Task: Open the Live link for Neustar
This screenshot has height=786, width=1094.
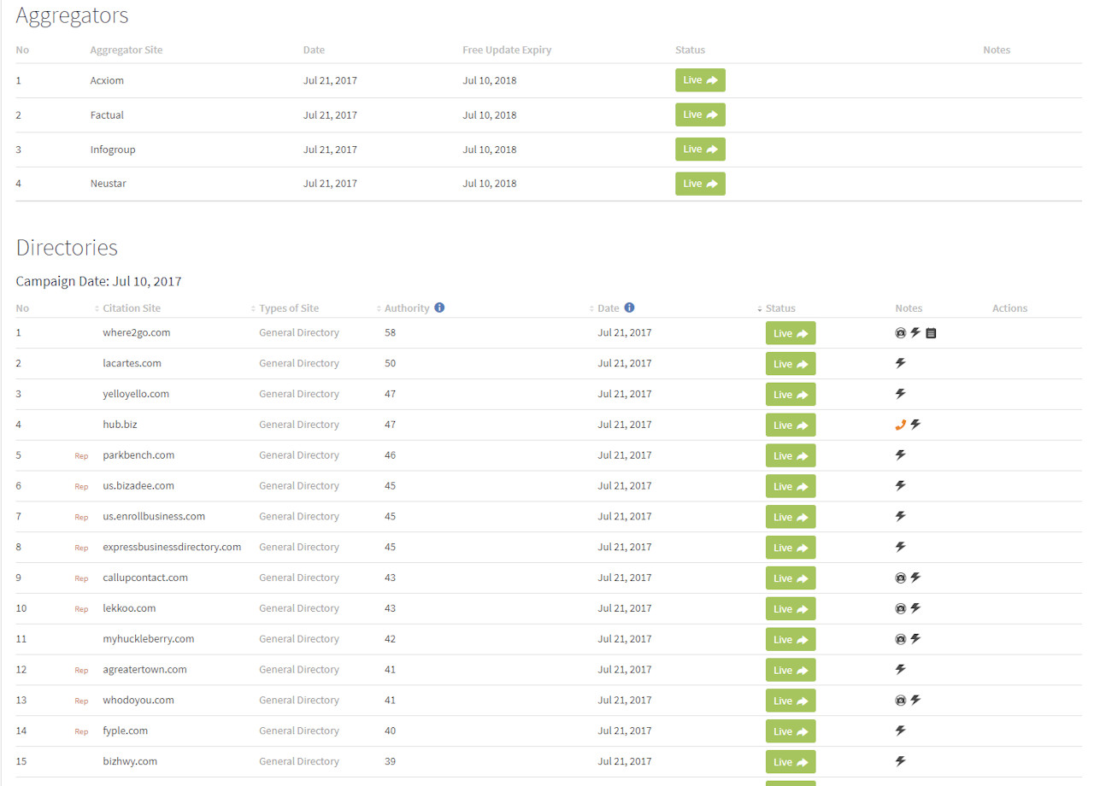Action: 700,184
